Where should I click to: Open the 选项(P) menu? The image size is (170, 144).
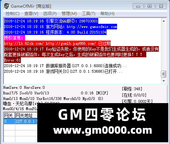(50, 14)
